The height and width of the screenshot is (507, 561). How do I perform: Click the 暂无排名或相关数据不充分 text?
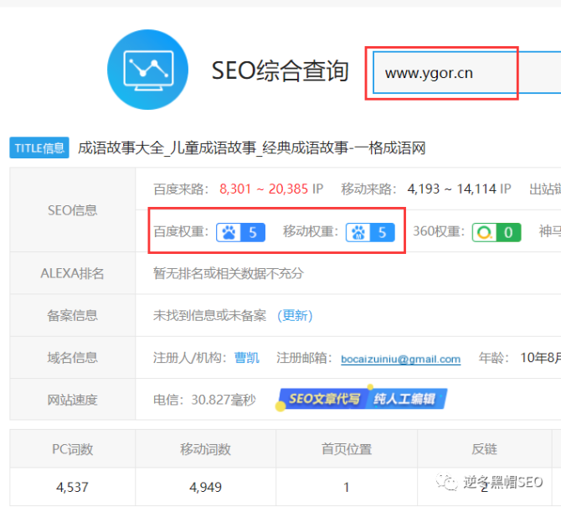pyautogui.click(x=229, y=273)
